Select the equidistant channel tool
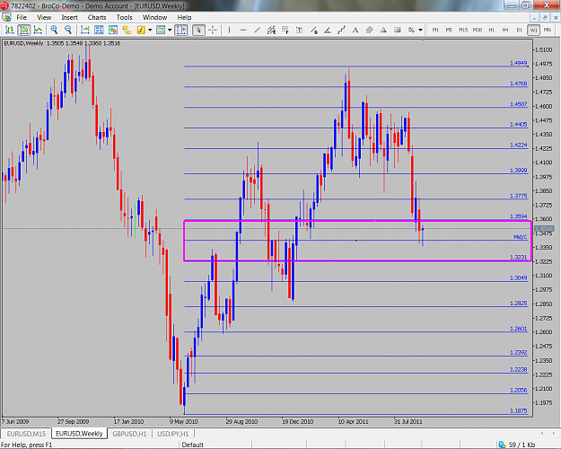The image size is (561, 449). point(272,30)
